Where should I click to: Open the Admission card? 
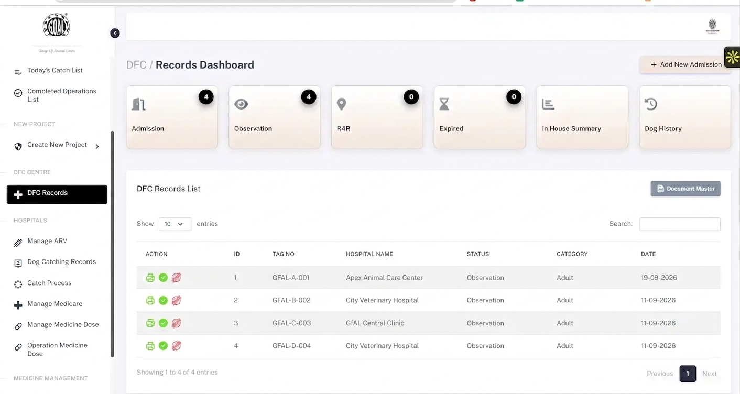(x=172, y=117)
